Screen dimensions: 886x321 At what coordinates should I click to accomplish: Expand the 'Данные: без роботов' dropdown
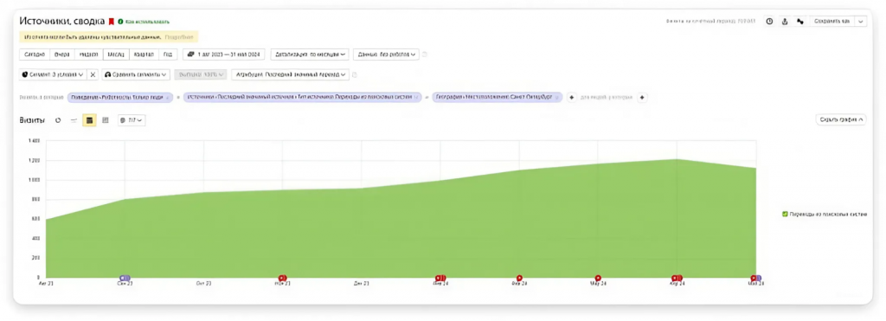[386, 55]
